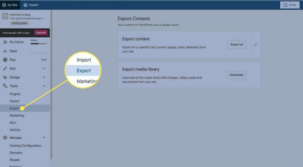Open Plan menu item

click(13, 60)
